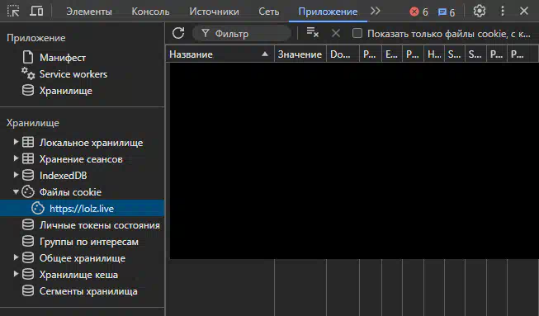Click the Приложение section heading
The width and height of the screenshot is (539, 316).
(36, 38)
